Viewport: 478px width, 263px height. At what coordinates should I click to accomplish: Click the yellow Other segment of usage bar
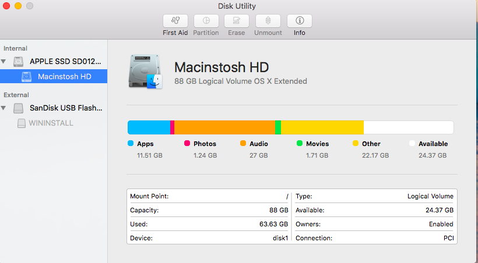coord(322,127)
